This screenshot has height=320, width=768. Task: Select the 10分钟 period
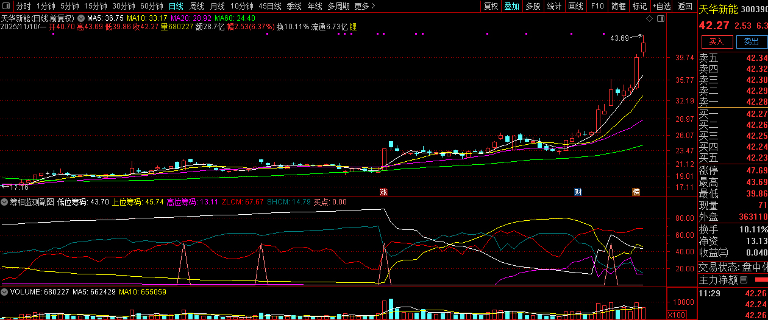coord(242,6)
